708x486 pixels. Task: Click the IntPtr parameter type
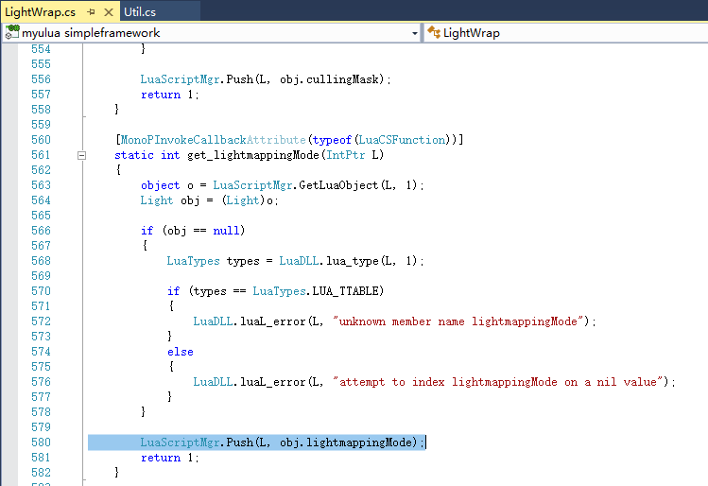345,155
